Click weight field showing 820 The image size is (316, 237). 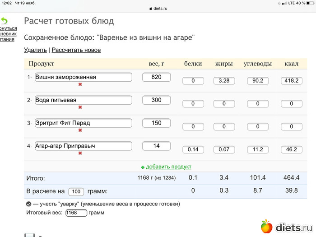click(x=156, y=77)
